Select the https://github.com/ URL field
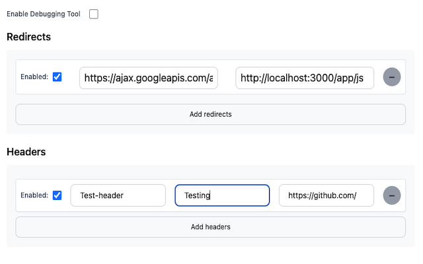 click(x=326, y=195)
